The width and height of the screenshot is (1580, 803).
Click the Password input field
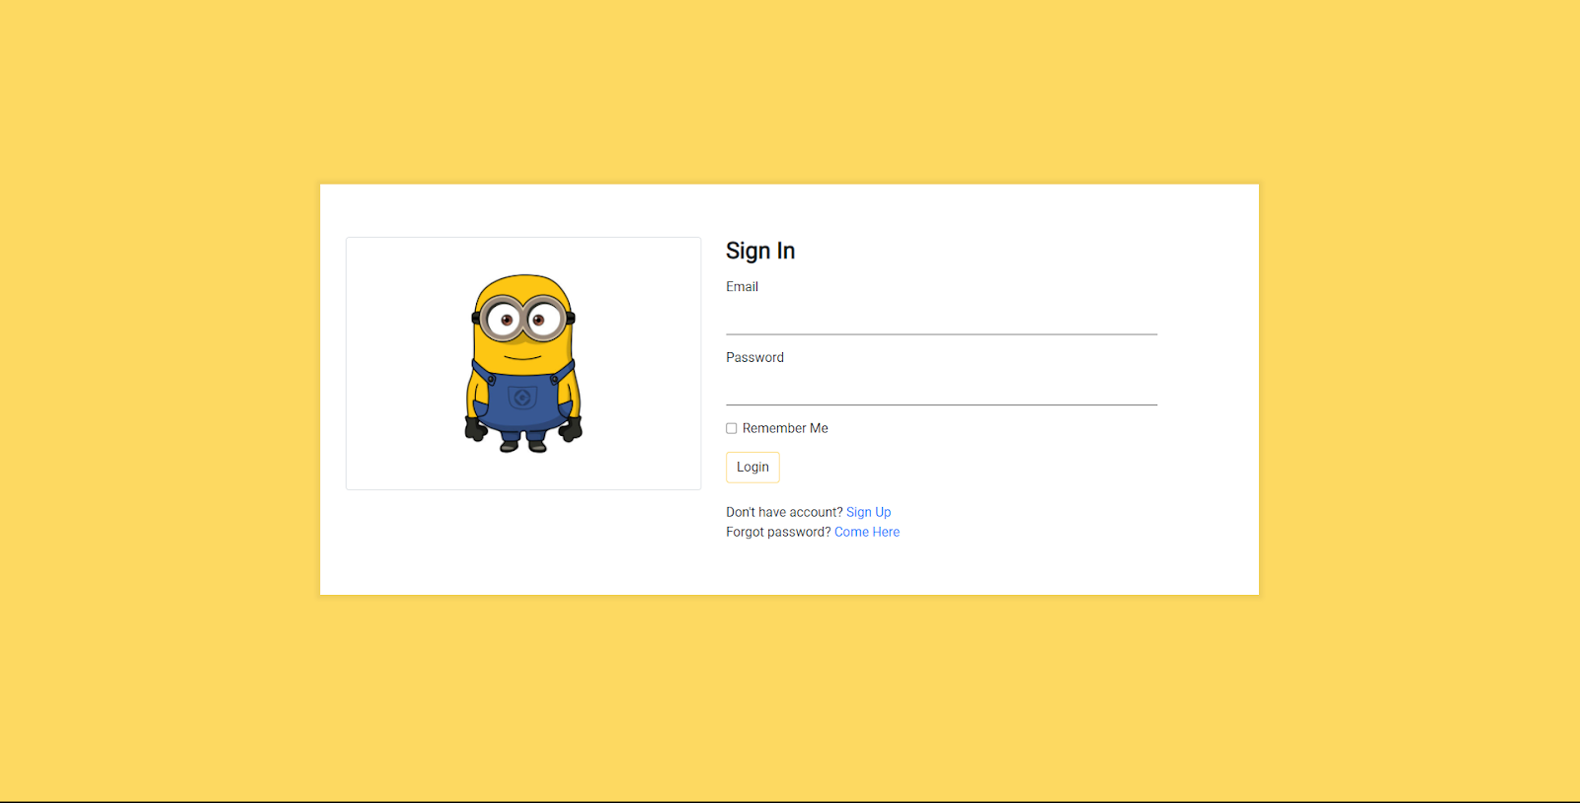[x=941, y=389]
